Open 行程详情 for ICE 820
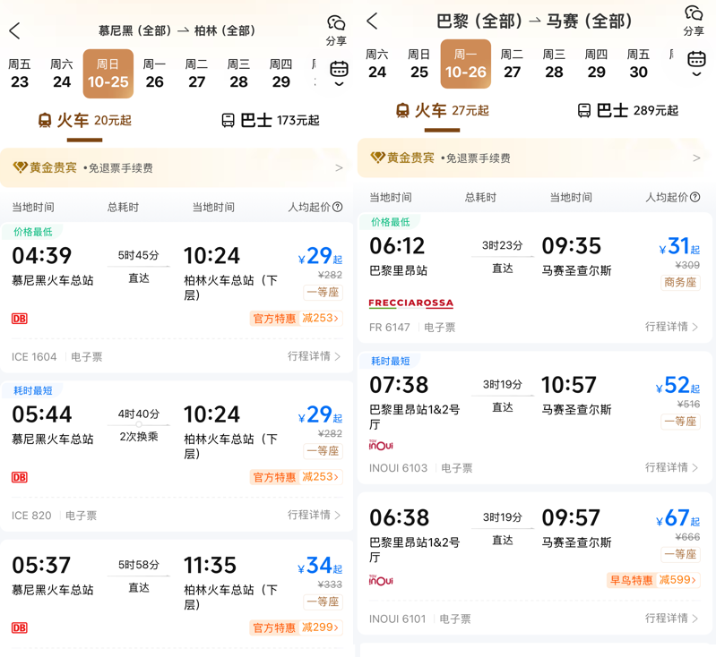The image size is (716, 657). tap(315, 515)
